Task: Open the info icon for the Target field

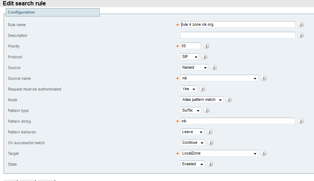Action: click(x=264, y=153)
